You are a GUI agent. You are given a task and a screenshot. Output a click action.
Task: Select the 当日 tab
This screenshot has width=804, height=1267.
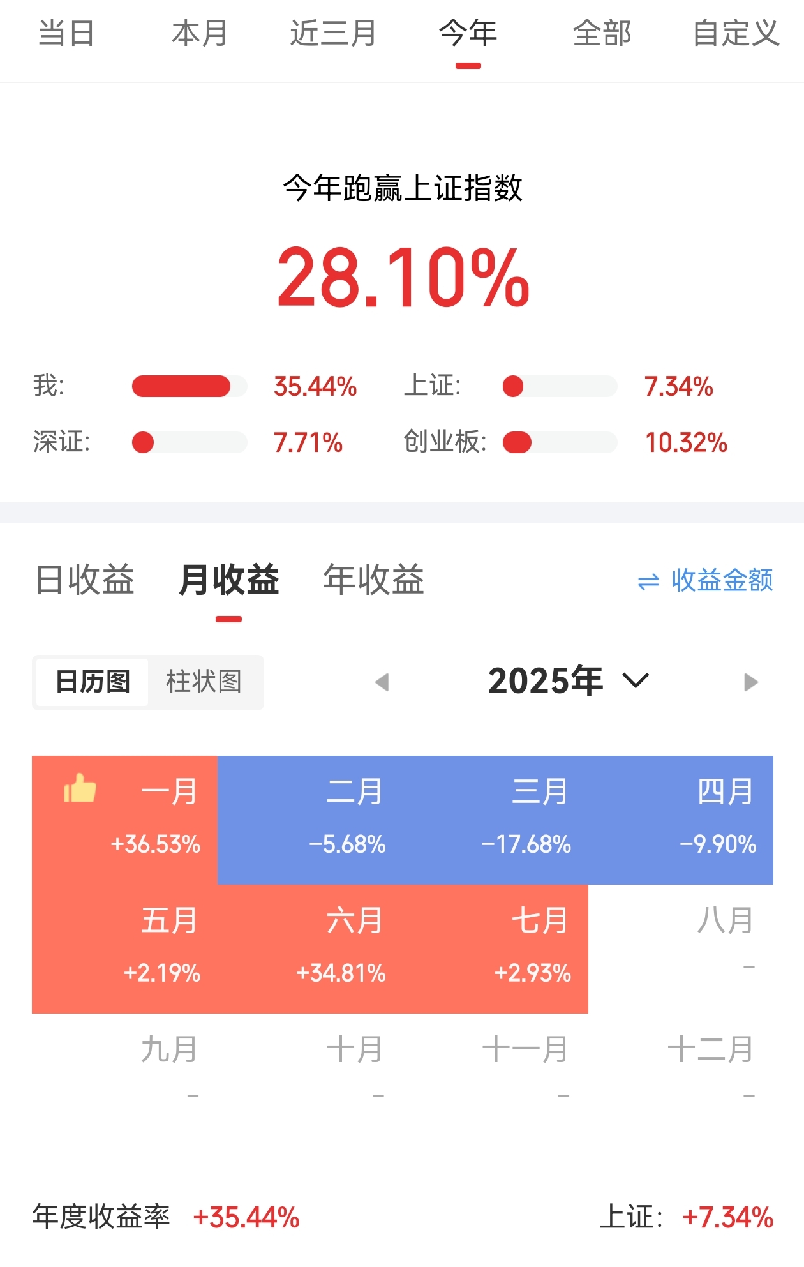coord(66,34)
